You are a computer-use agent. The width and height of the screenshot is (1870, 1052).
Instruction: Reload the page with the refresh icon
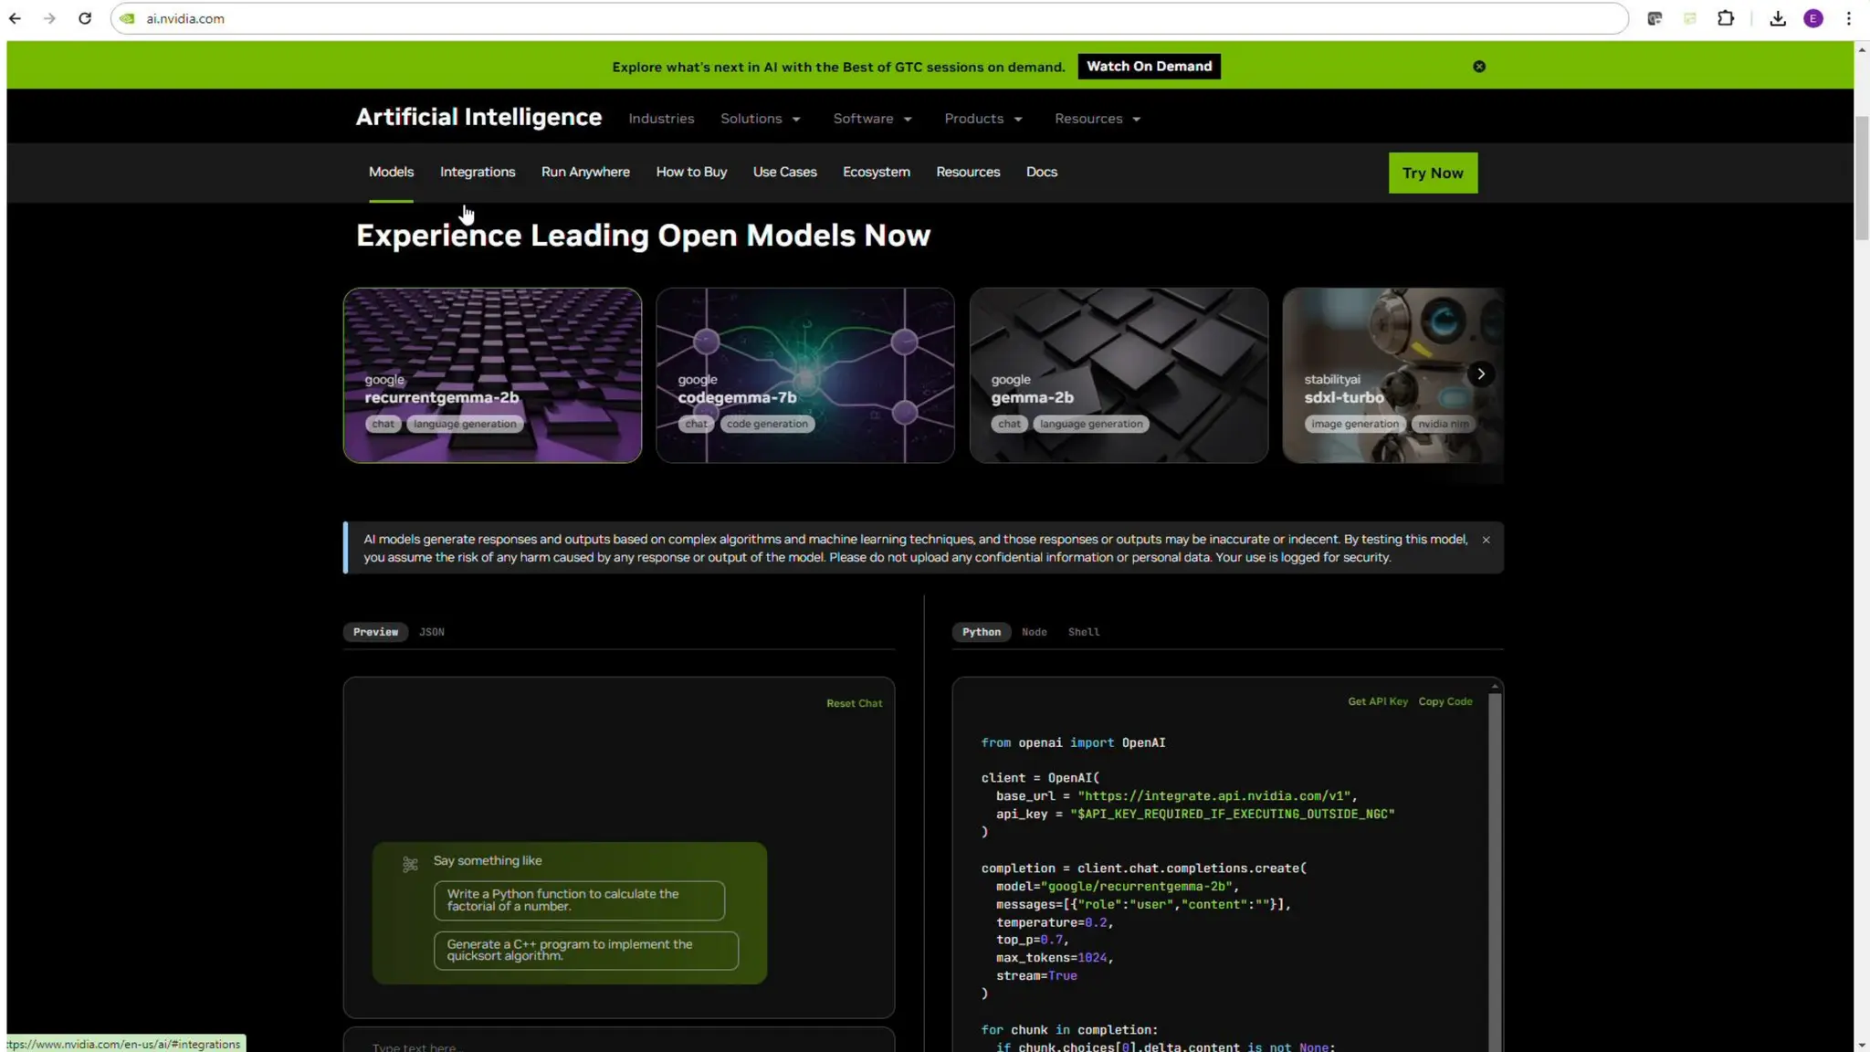pos(85,18)
